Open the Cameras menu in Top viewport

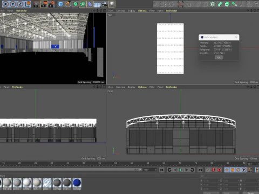(120, 11)
